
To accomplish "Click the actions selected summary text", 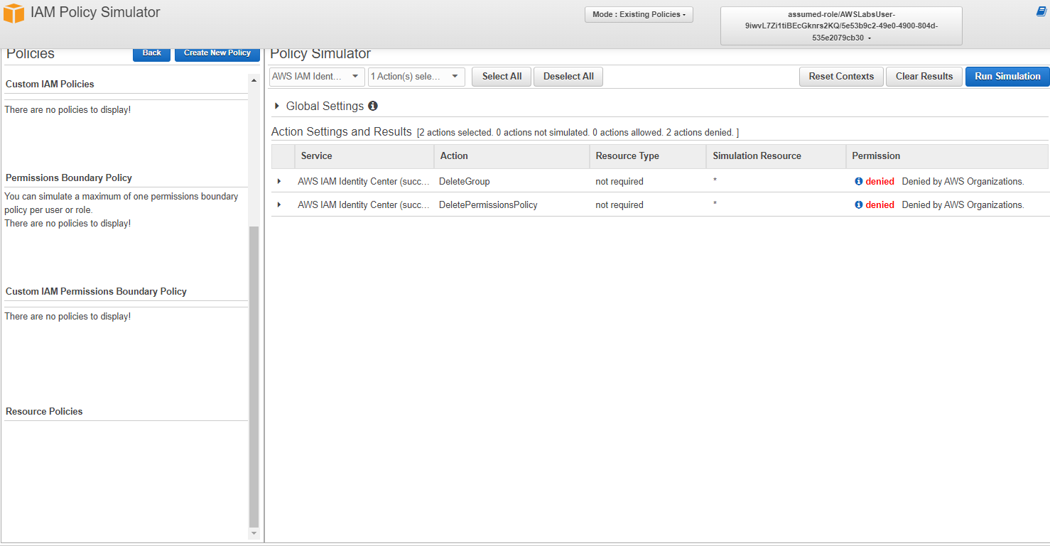I will pos(578,133).
